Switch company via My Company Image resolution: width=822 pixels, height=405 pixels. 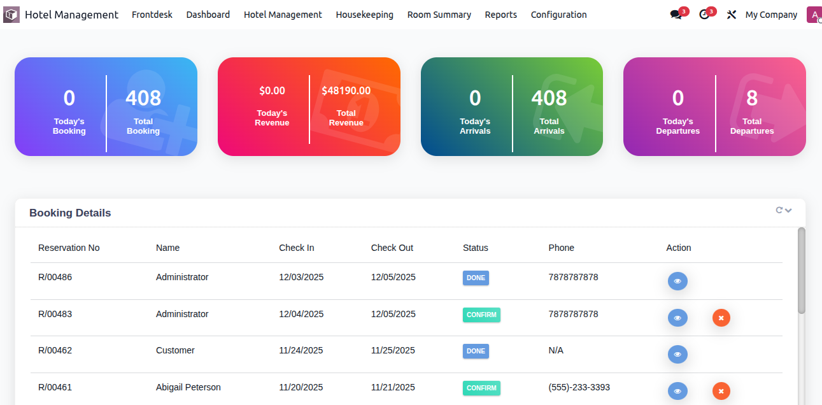click(x=771, y=15)
